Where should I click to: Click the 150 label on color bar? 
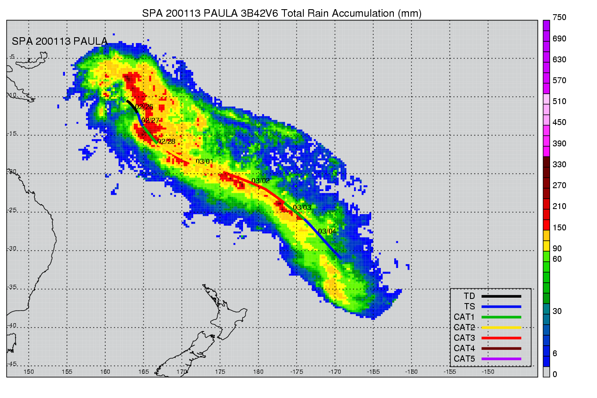pos(559,228)
